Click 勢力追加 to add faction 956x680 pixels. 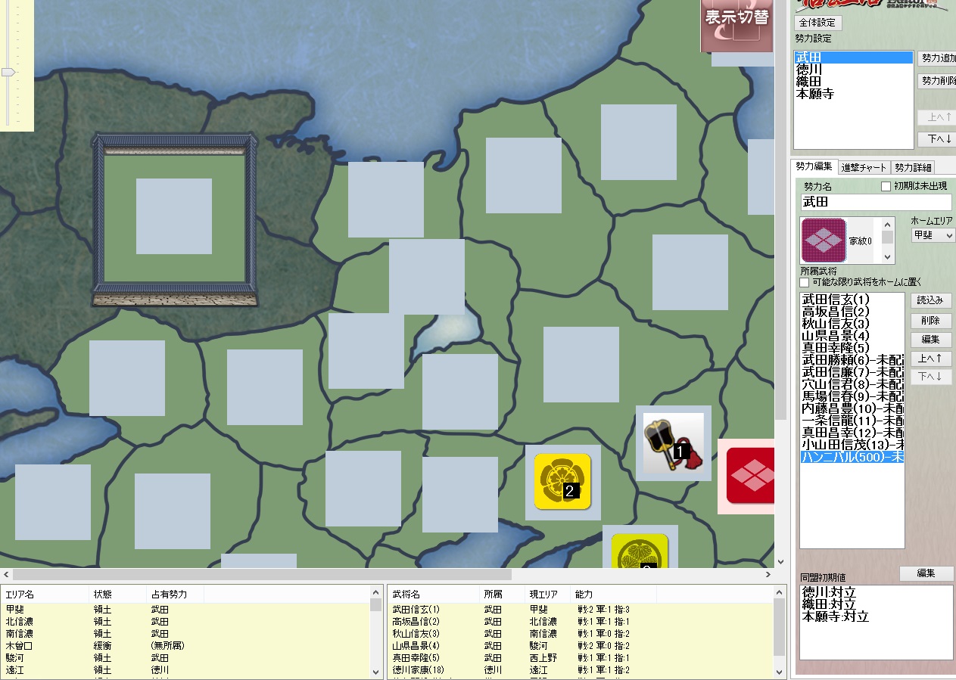pos(938,58)
